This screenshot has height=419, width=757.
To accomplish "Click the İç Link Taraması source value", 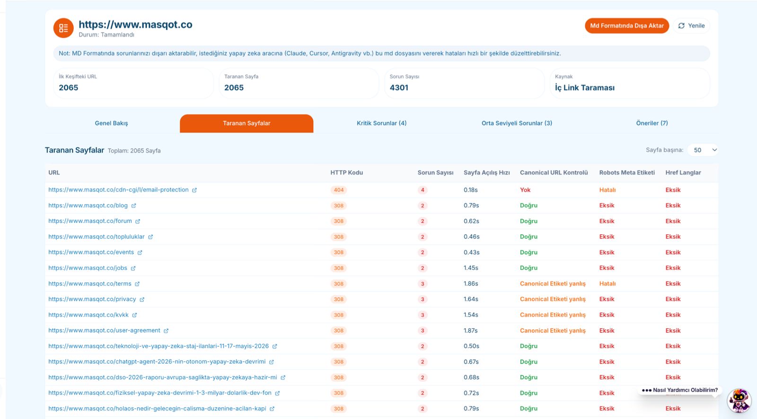I will (585, 88).
